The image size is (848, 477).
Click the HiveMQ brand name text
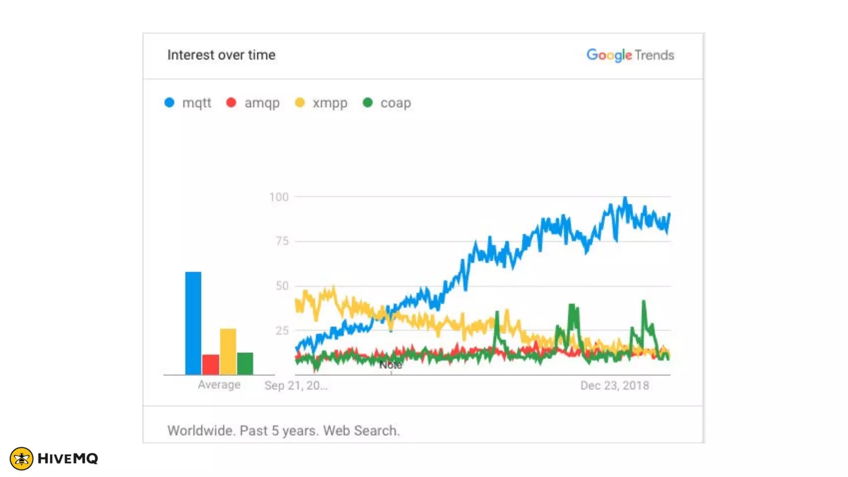pyautogui.click(x=68, y=458)
